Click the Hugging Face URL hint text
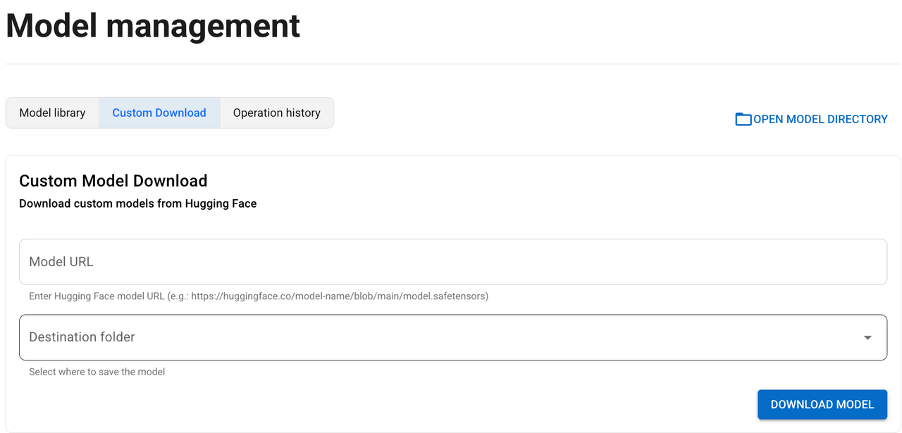Viewport: 902px width, 433px height. pos(258,296)
